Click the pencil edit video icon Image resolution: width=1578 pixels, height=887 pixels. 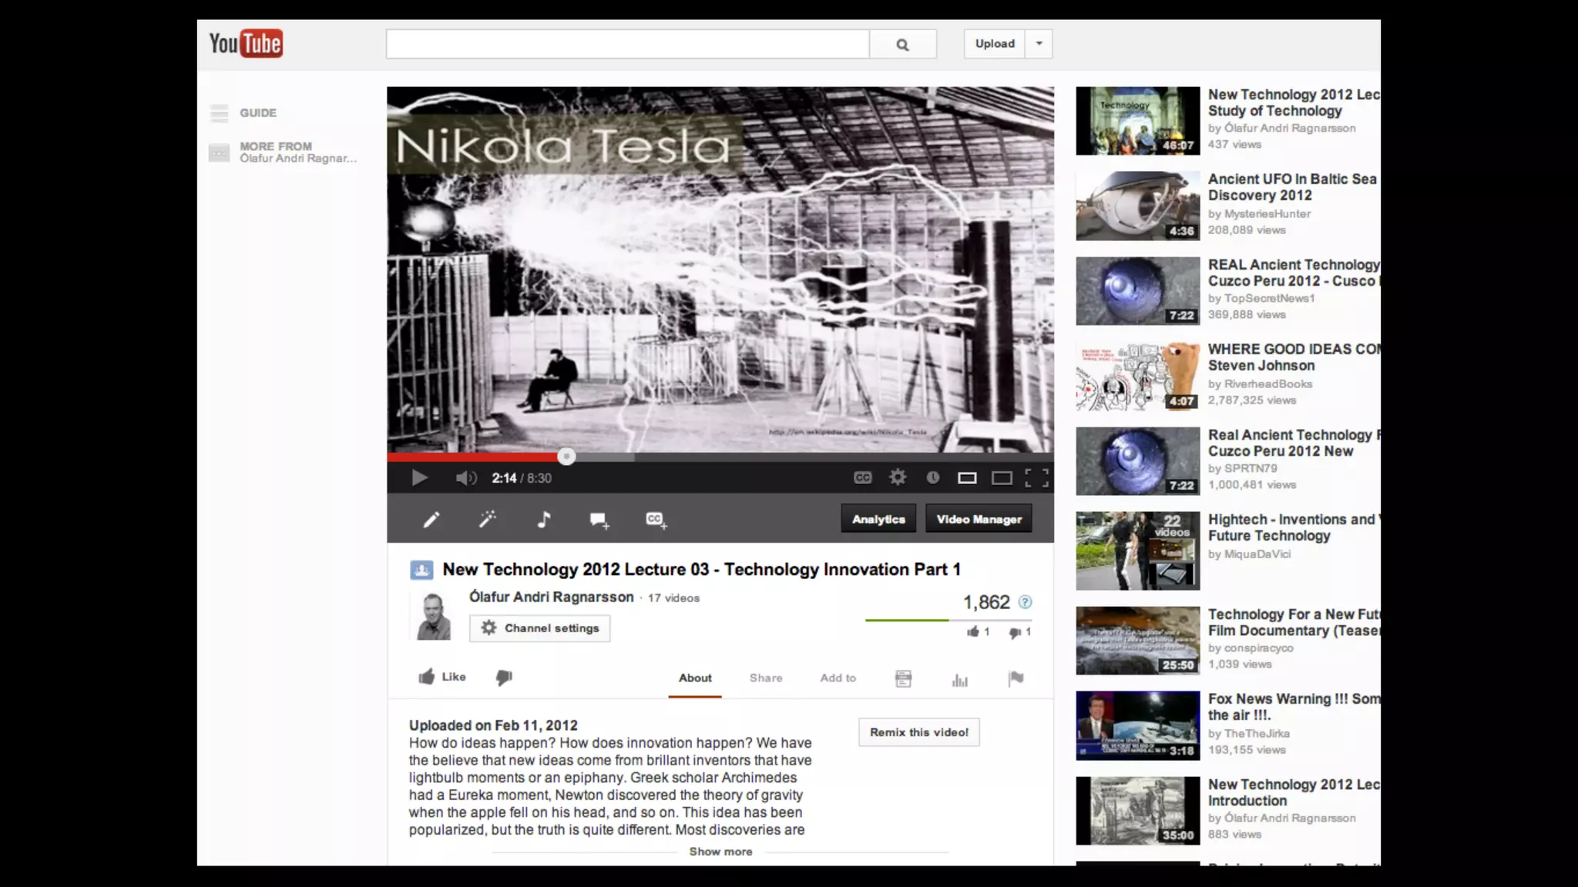pos(431,520)
